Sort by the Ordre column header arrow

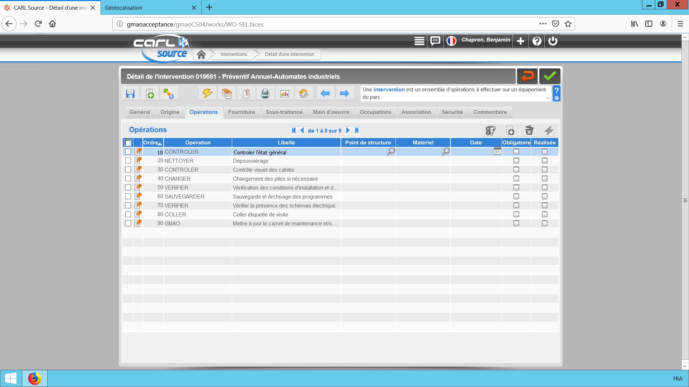[x=160, y=144]
